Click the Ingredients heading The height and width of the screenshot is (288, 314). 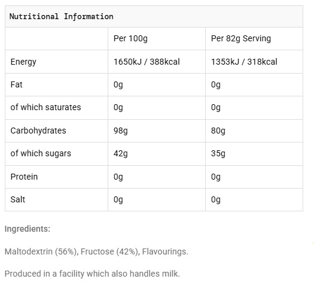click(28, 229)
